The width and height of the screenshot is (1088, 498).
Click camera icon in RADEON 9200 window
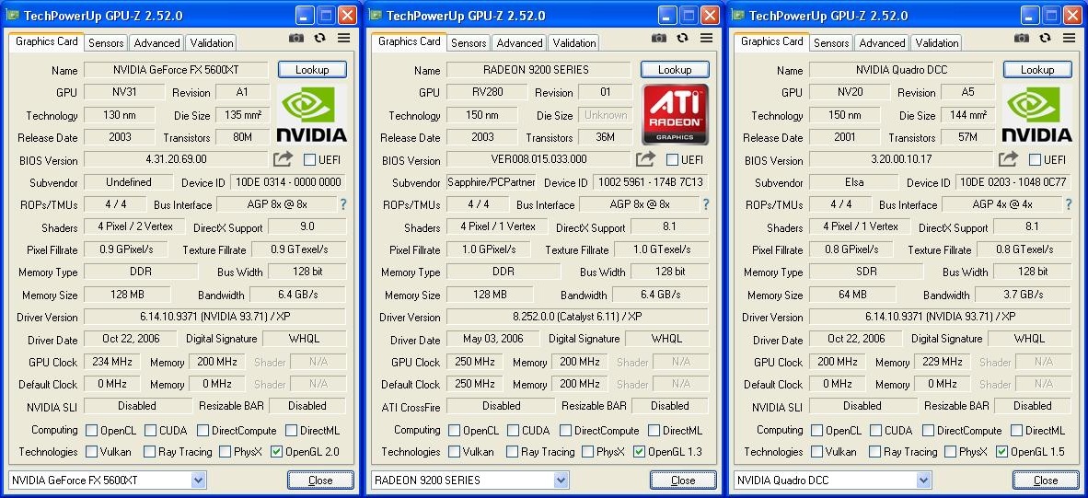click(x=659, y=38)
